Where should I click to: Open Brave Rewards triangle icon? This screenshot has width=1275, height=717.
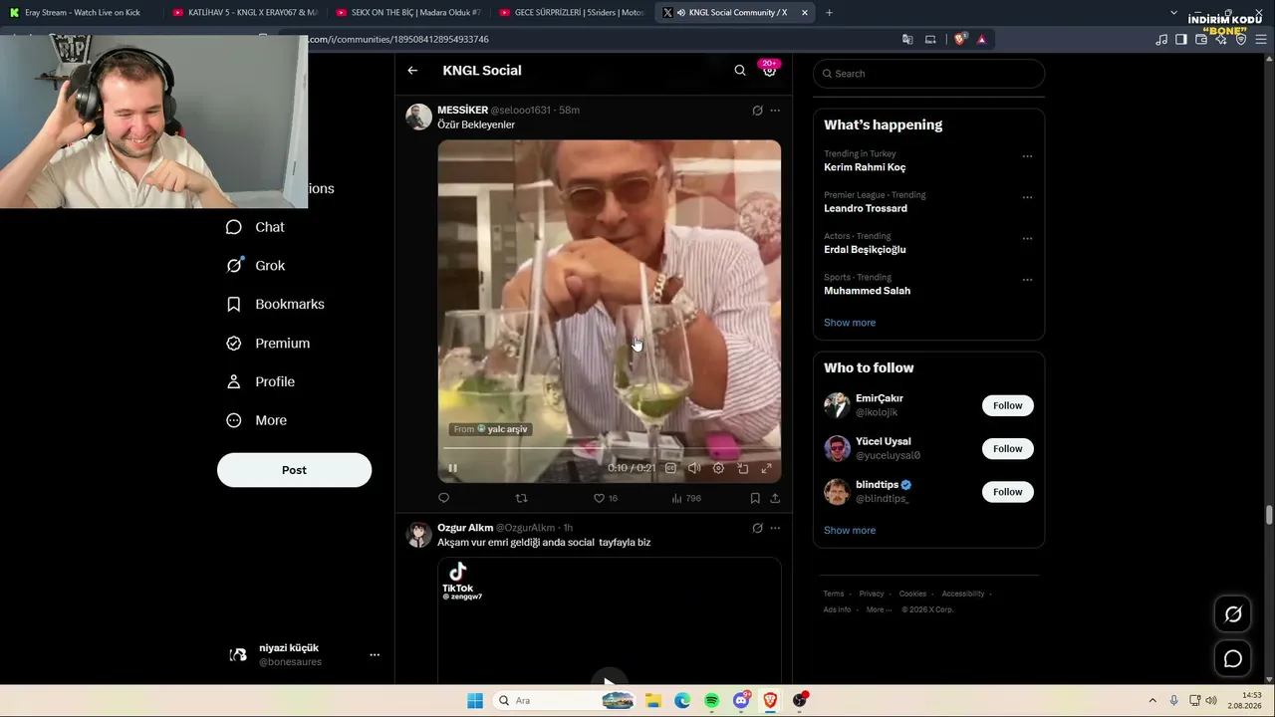[x=981, y=40]
